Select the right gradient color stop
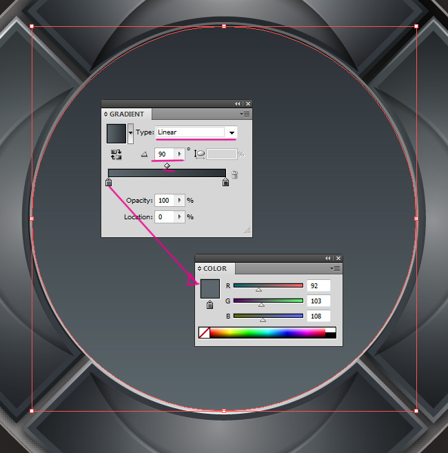Screen dimensions: 448x453 click(225, 182)
